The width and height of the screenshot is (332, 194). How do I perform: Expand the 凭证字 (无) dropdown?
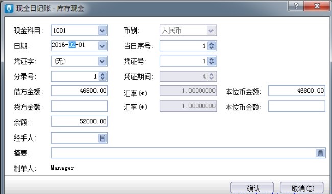[x=102, y=61]
